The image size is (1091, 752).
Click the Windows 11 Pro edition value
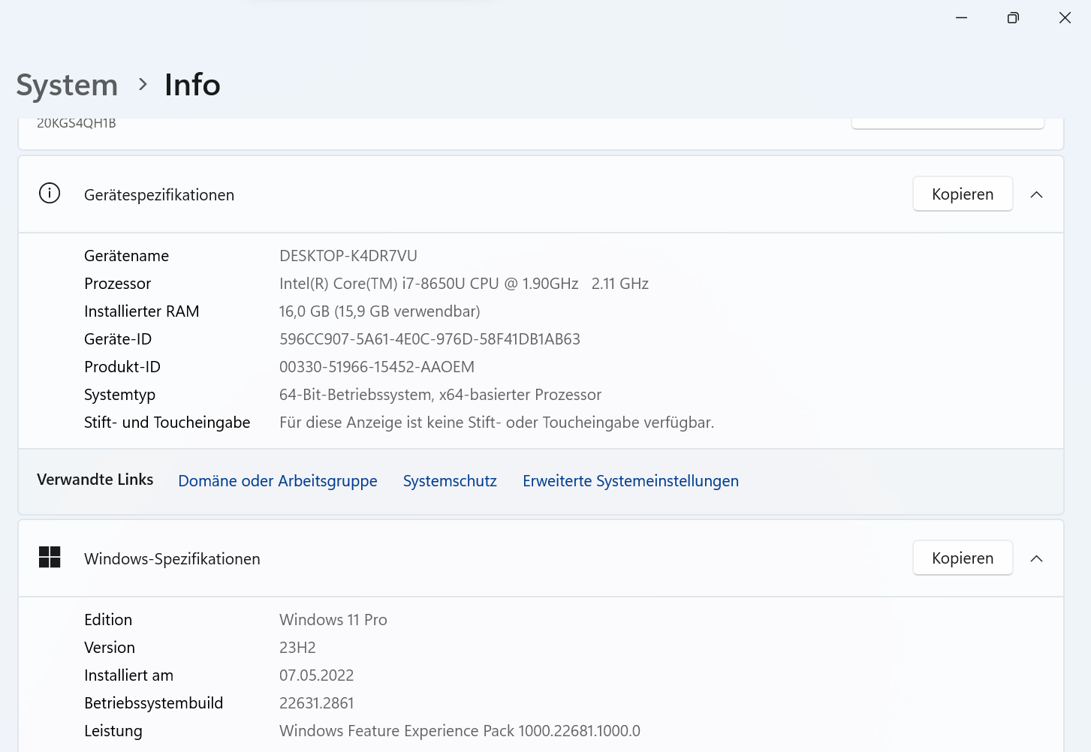click(x=333, y=620)
